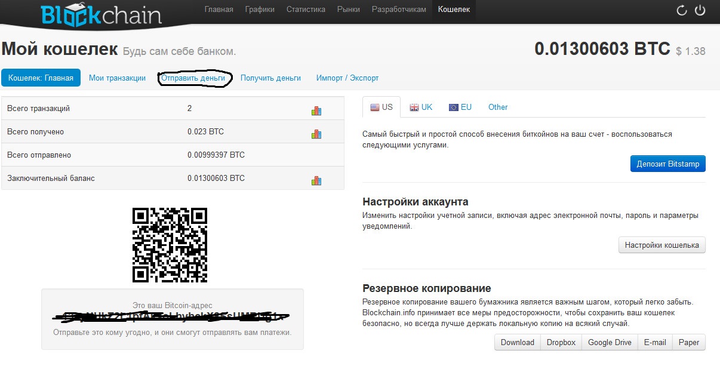The height and width of the screenshot is (369, 720).
Task: Click the Download backup button
Action: pos(518,342)
